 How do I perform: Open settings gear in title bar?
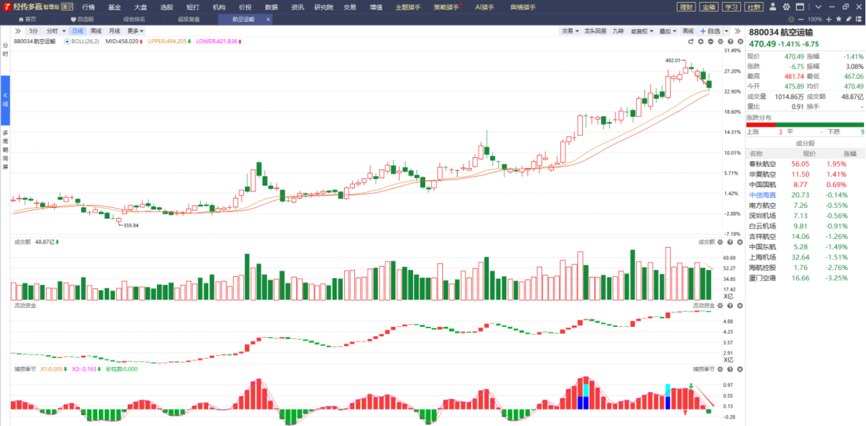click(x=786, y=7)
